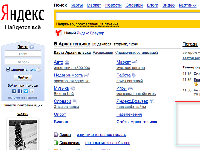Click the Расписания link
Screen dimensions: 200x150
pyautogui.click(x=103, y=52)
